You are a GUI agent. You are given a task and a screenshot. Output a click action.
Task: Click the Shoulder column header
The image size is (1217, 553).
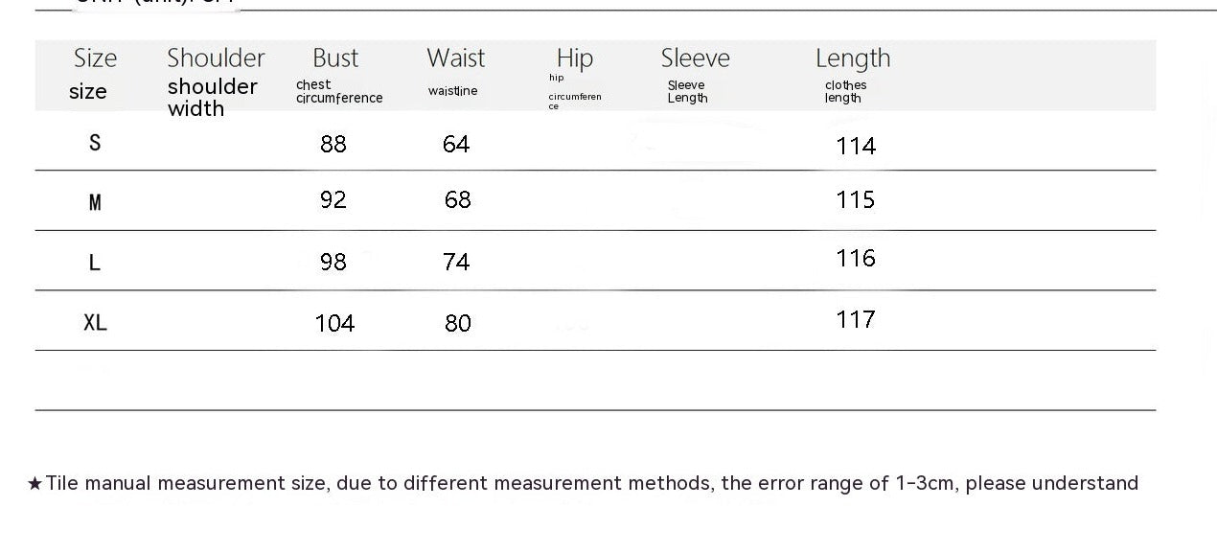click(216, 58)
